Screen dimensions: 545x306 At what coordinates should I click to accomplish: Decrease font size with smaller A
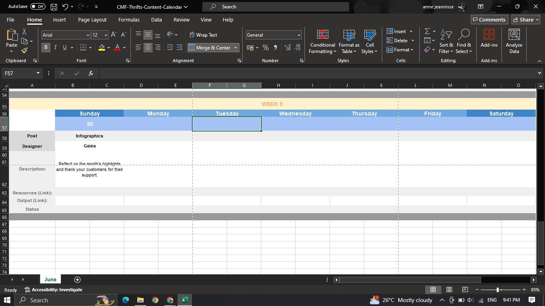(x=123, y=35)
